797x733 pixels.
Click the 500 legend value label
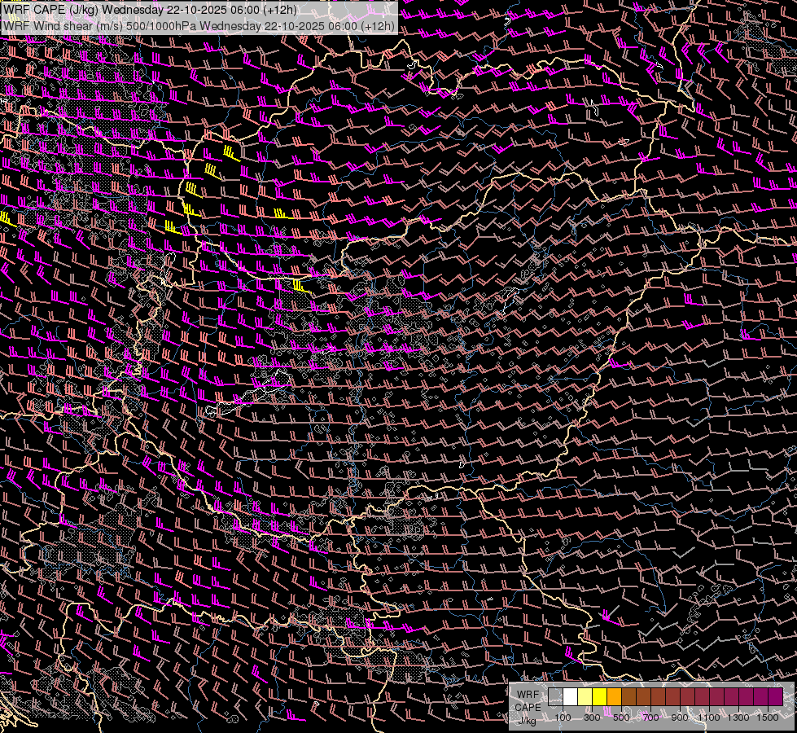click(x=621, y=718)
